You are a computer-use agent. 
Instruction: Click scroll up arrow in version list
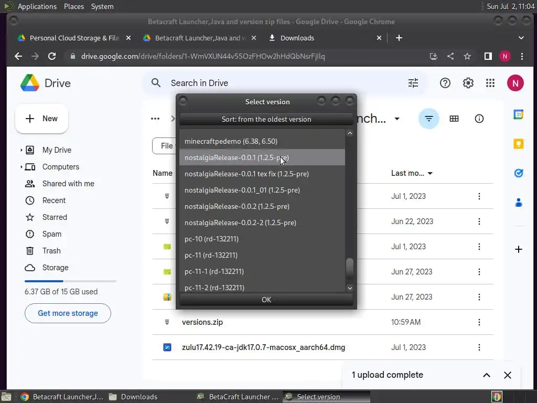click(x=350, y=133)
